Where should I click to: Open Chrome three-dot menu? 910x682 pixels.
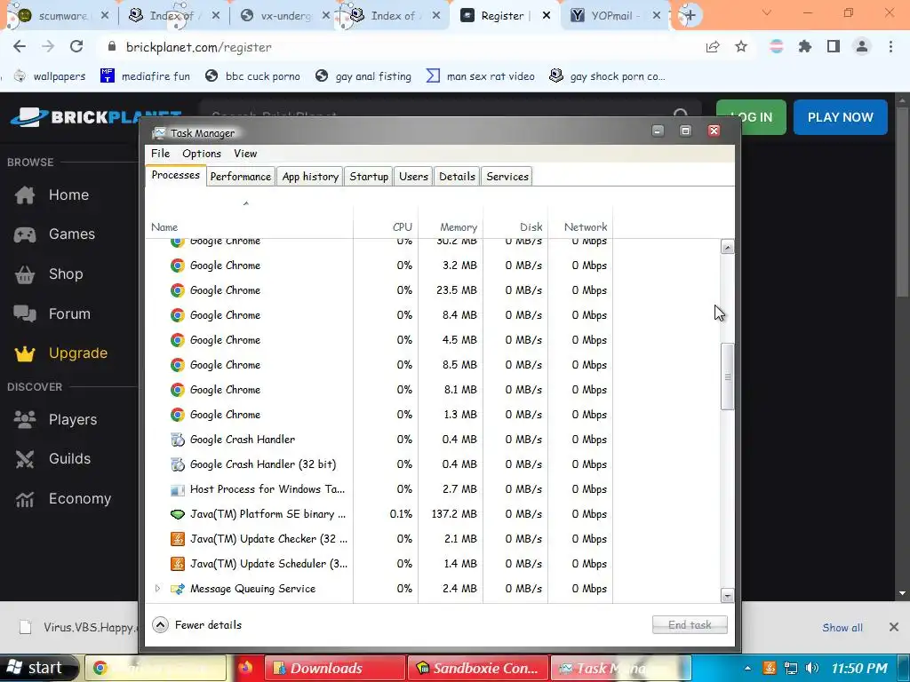coord(890,46)
